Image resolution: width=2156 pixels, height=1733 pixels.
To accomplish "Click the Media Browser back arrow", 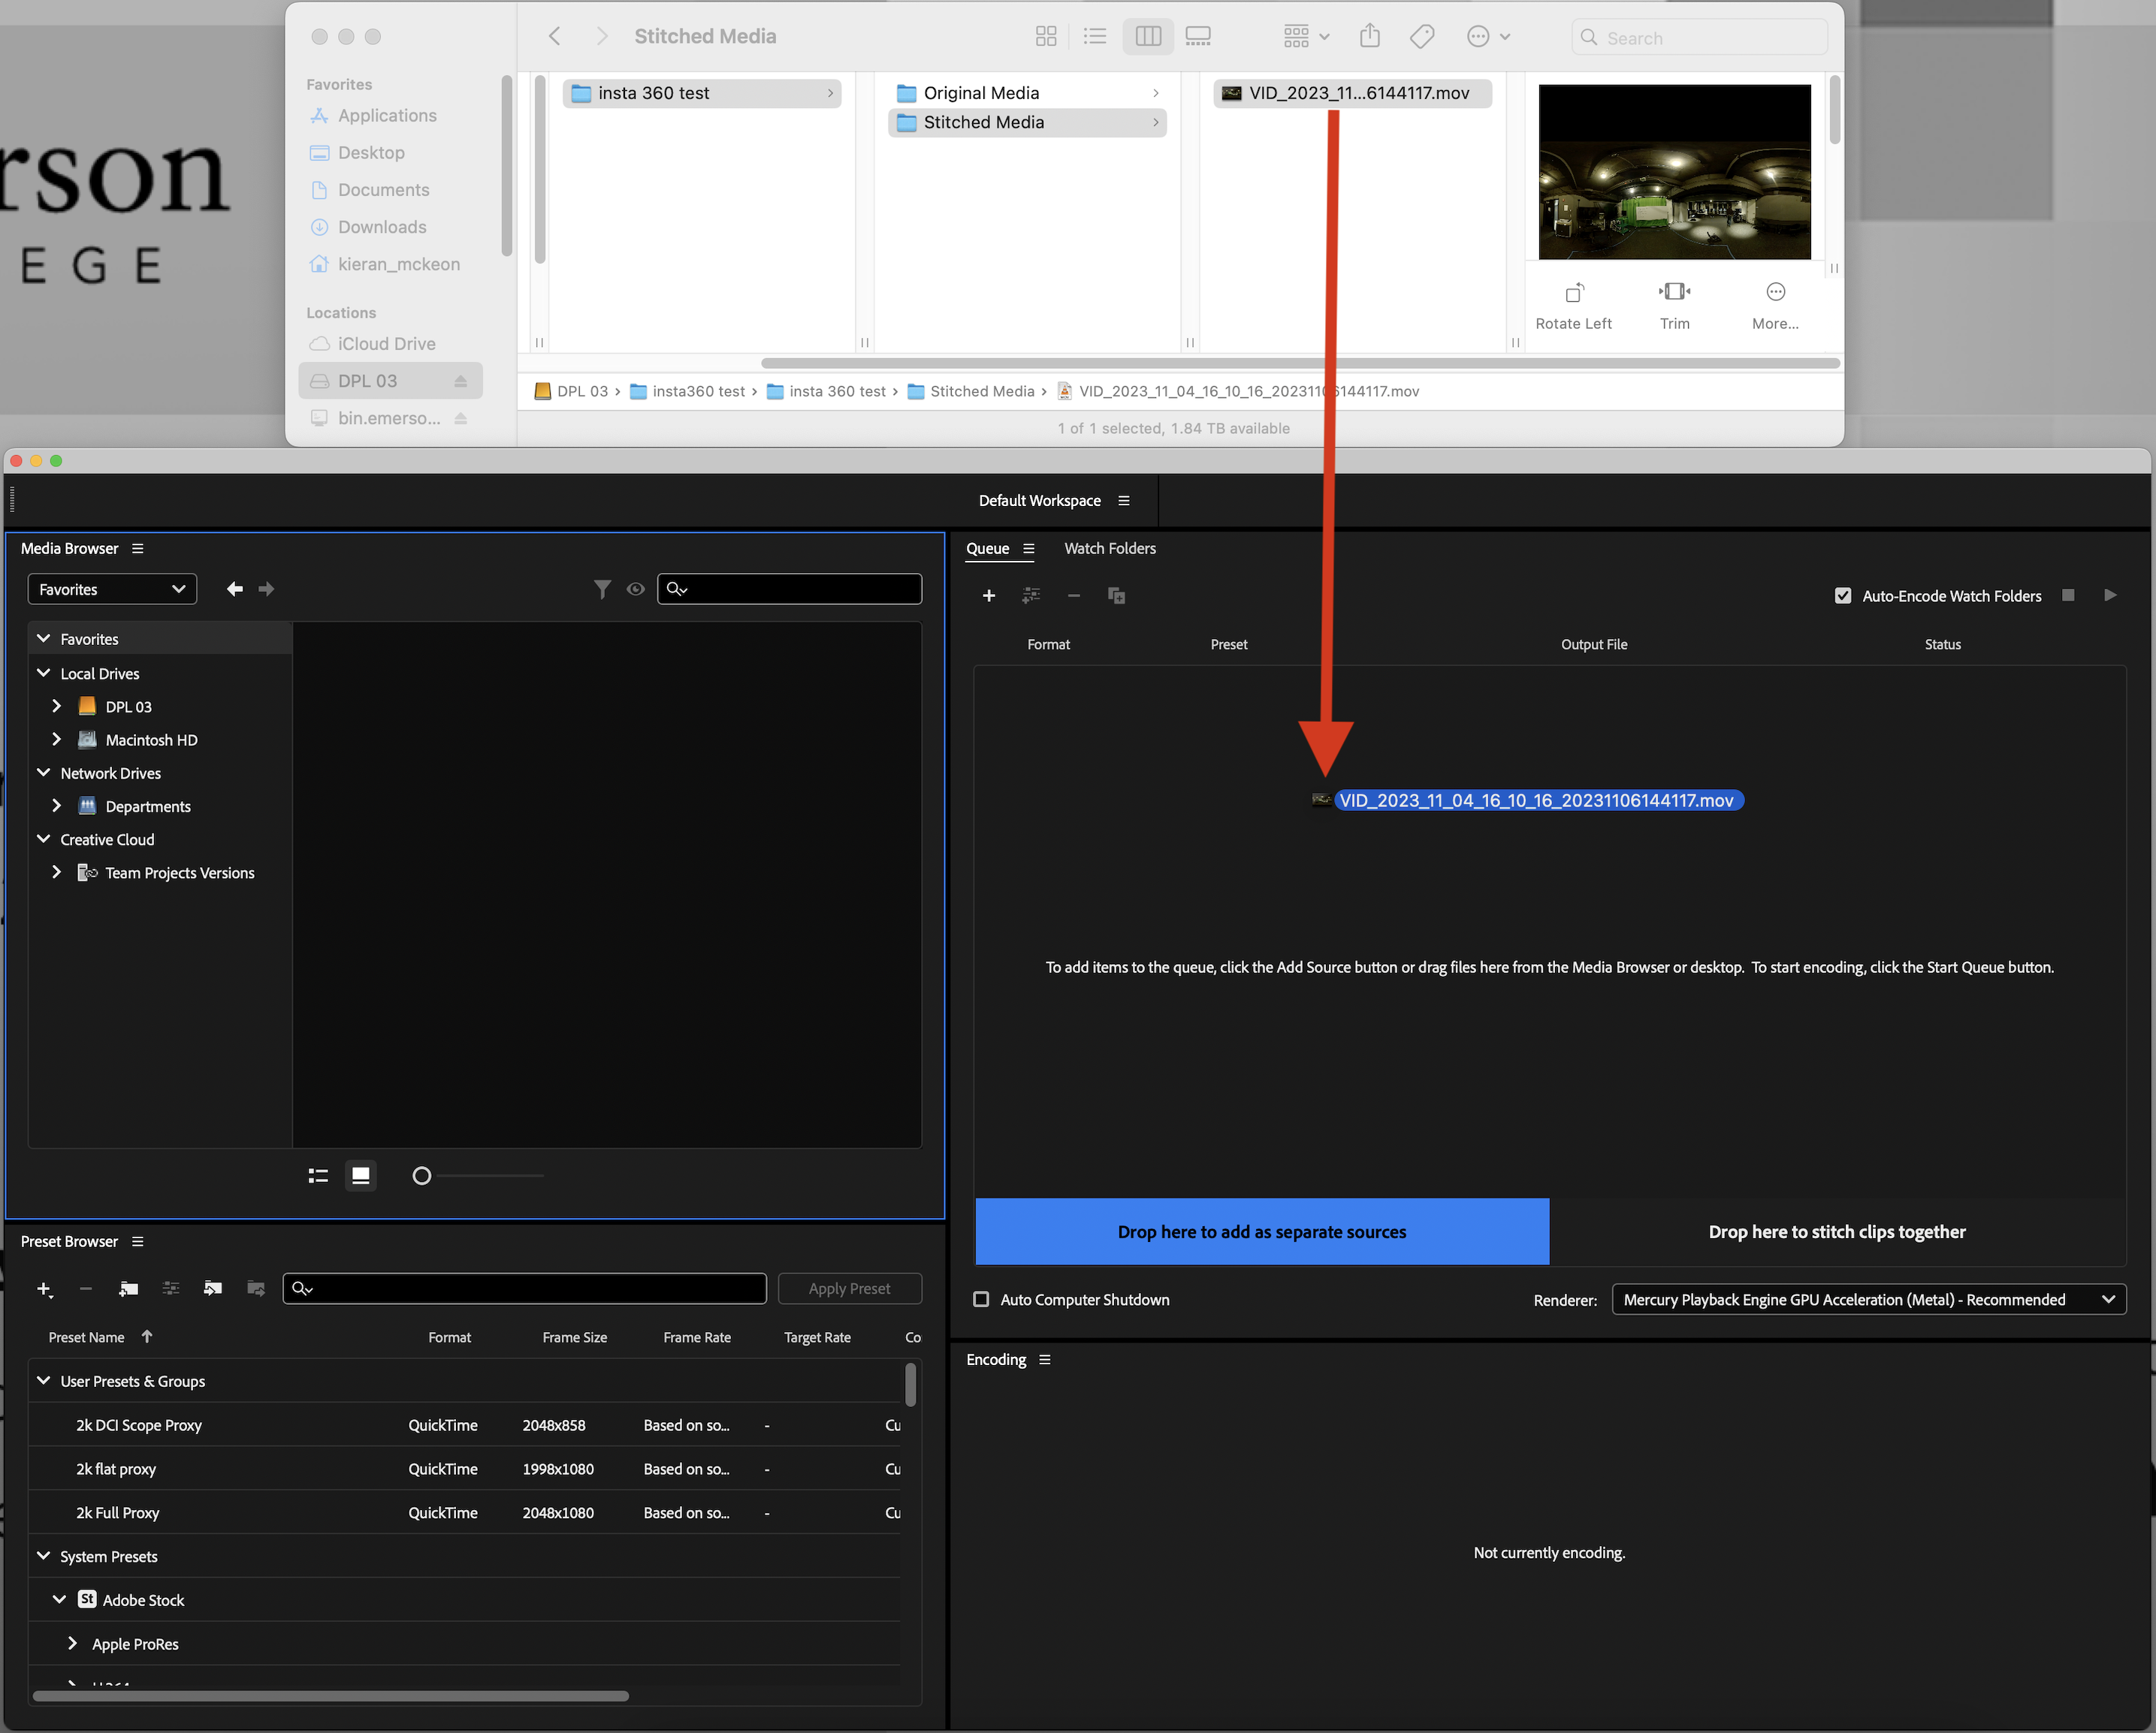I will (x=234, y=589).
